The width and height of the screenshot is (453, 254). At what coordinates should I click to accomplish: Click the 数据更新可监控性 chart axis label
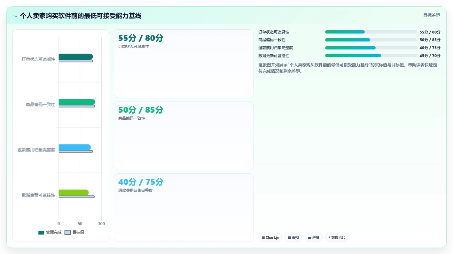(38, 195)
